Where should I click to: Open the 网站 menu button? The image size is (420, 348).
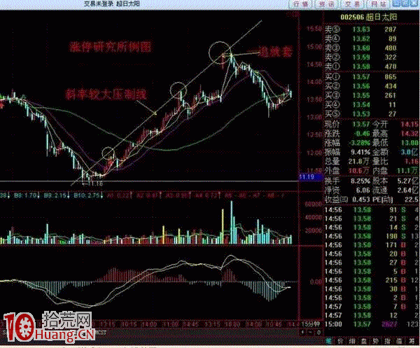click(x=378, y=4)
